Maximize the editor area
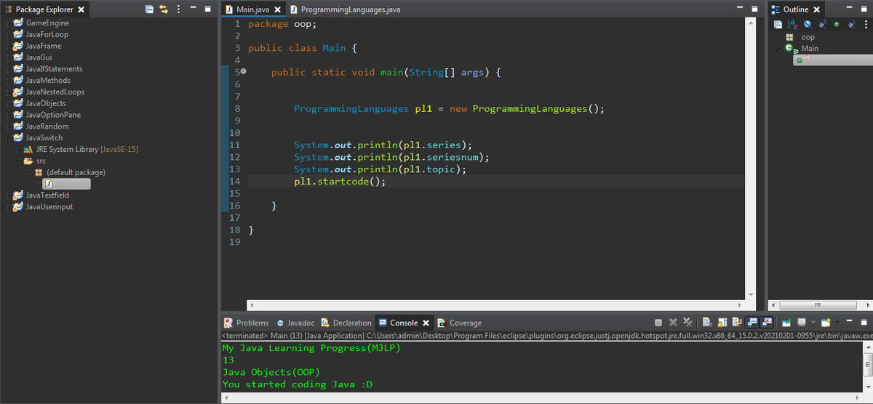 754,9
